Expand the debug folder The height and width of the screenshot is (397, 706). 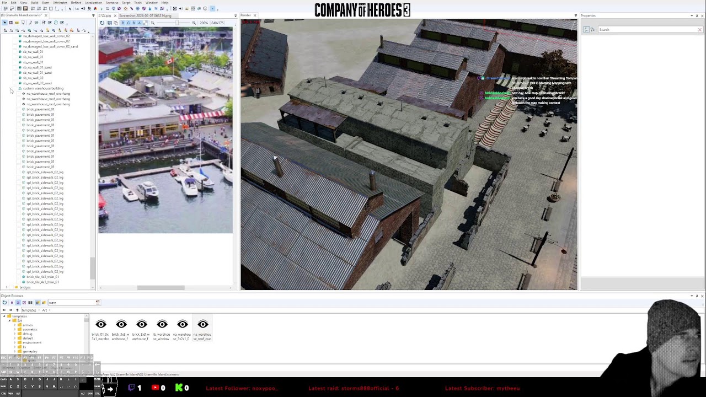(x=15, y=334)
